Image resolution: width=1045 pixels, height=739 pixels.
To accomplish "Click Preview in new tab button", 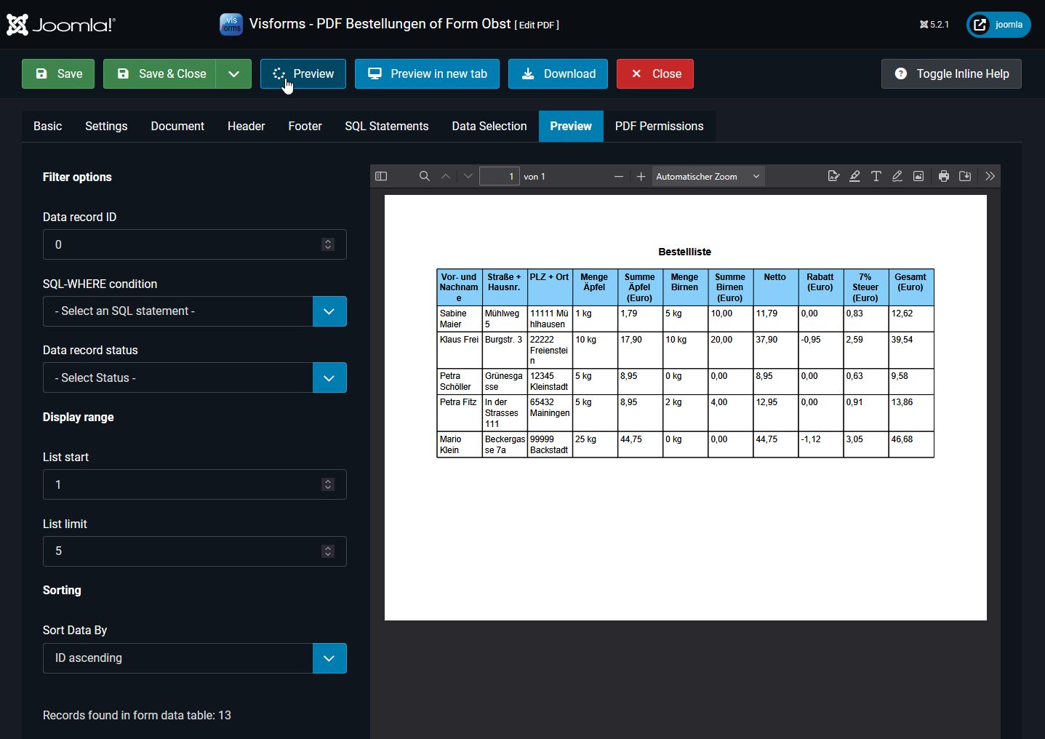I will click(x=427, y=73).
